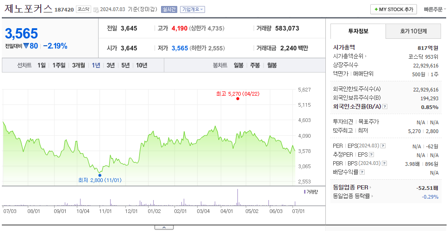
Task: Click the 실시간 real-time button
Action: [169, 9]
